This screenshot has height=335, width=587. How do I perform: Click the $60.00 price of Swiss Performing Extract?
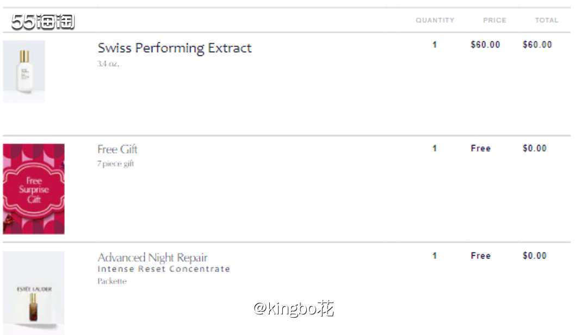coord(485,45)
